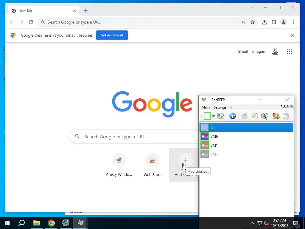
Task: Reload the Chrome page
Action: tap(31, 22)
